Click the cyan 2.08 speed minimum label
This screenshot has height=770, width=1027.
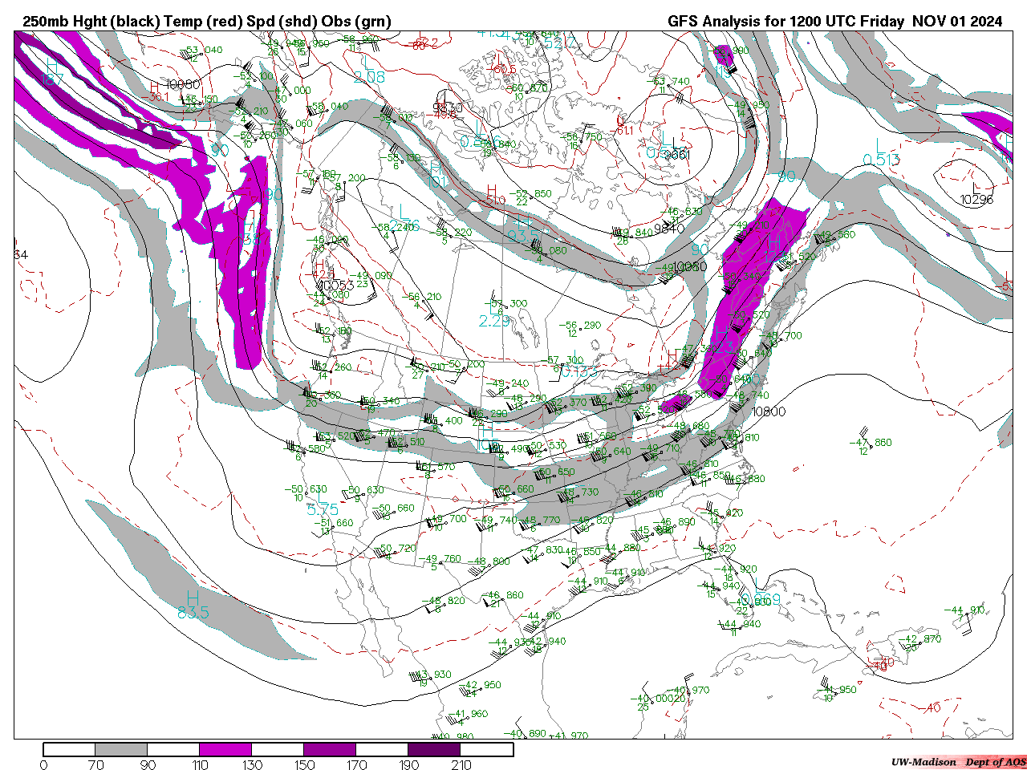(369, 77)
